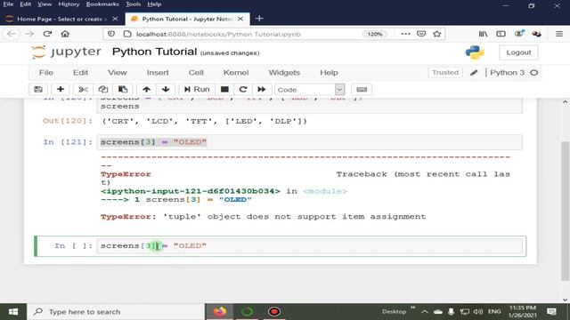Interrupt the kernel with stop icon

pos(224,89)
